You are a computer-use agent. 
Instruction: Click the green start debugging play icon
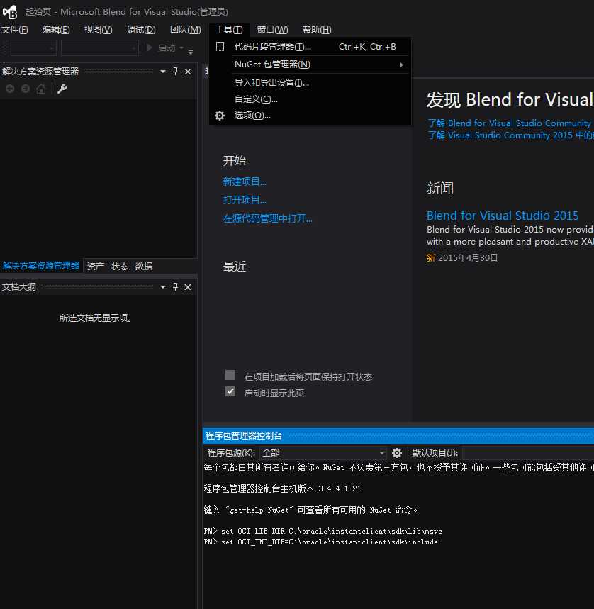[x=149, y=48]
